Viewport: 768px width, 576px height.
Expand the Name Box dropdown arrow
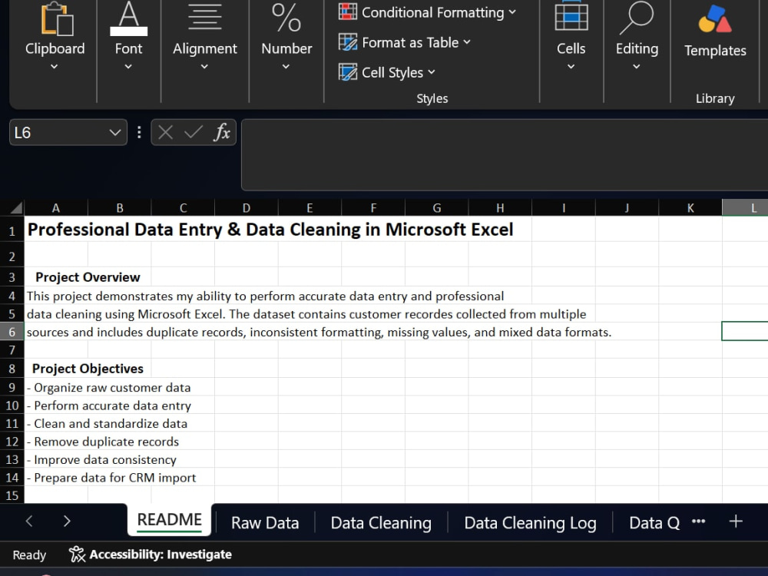coord(115,133)
